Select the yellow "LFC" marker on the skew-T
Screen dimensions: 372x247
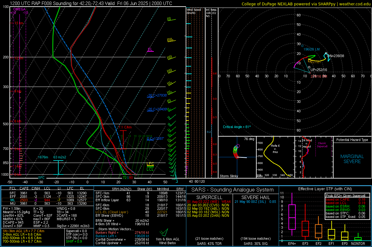pyautogui.click(x=150, y=164)
